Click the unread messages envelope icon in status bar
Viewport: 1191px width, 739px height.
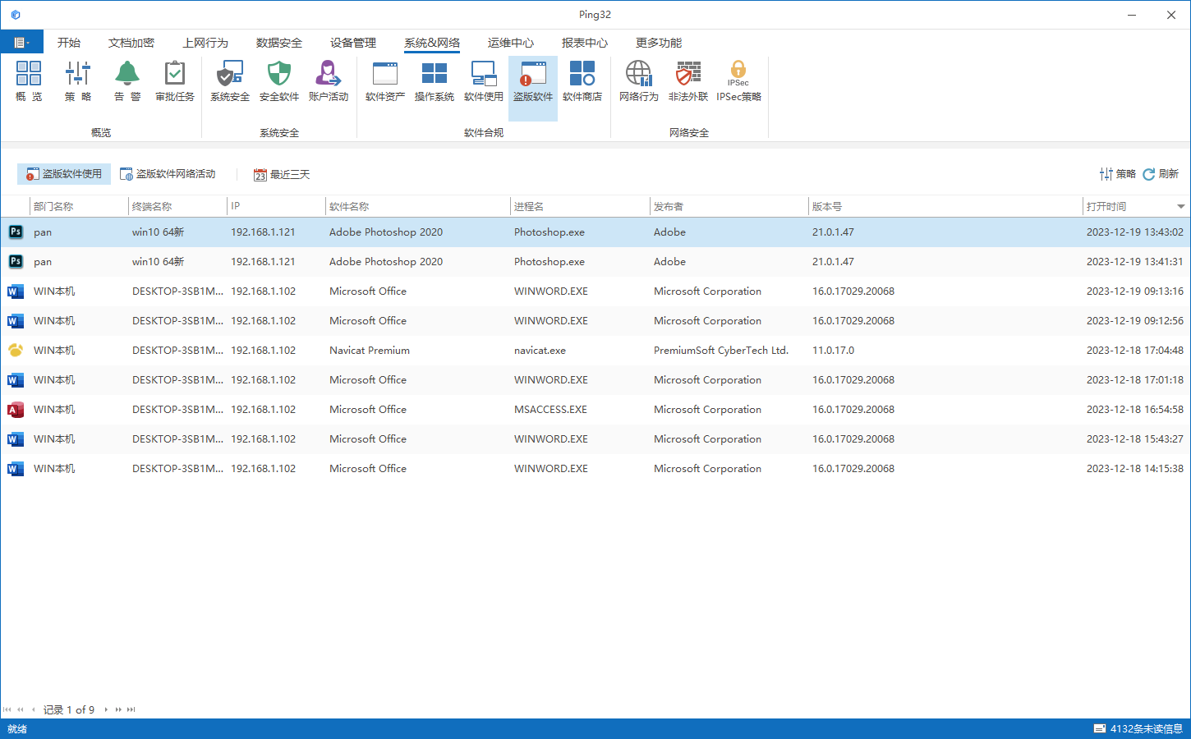click(1100, 728)
